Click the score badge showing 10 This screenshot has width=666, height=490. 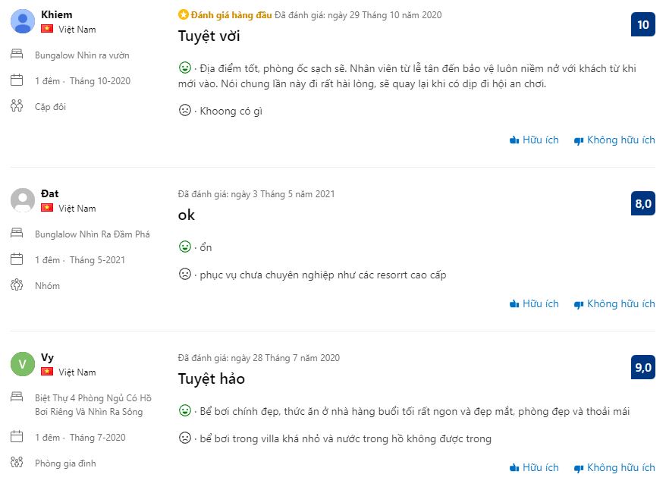click(x=642, y=24)
